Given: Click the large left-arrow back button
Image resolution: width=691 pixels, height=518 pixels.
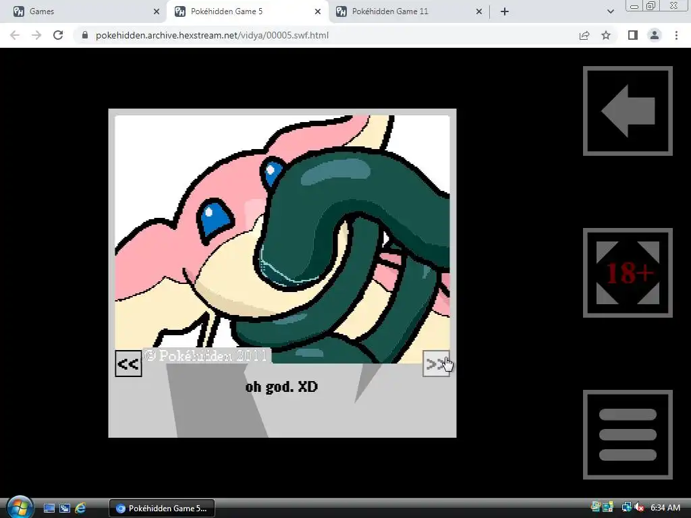Looking at the screenshot, I should tap(628, 111).
